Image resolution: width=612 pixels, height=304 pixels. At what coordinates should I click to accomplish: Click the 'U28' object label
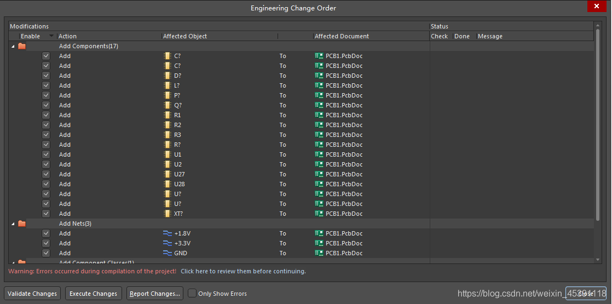tap(180, 184)
